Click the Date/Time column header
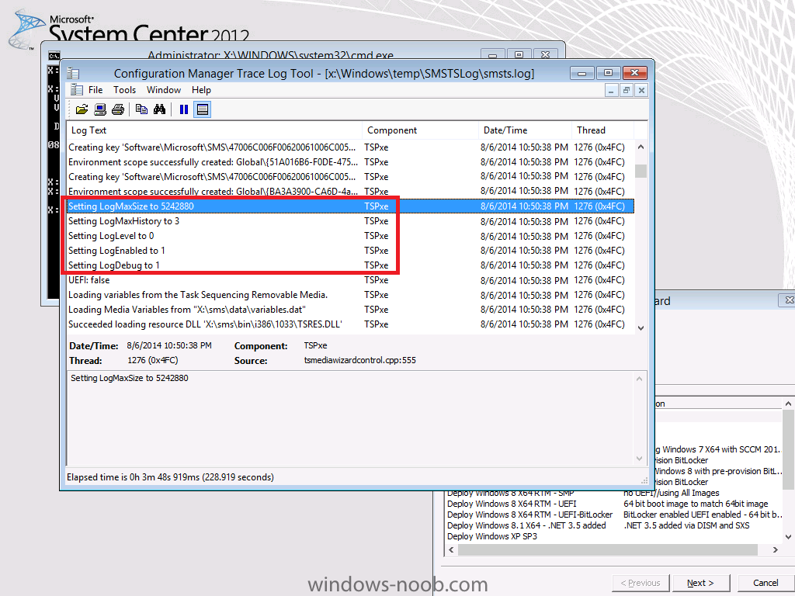Image resolution: width=795 pixels, height=596 pixels. pyautogui.click(x=525, y=130)
